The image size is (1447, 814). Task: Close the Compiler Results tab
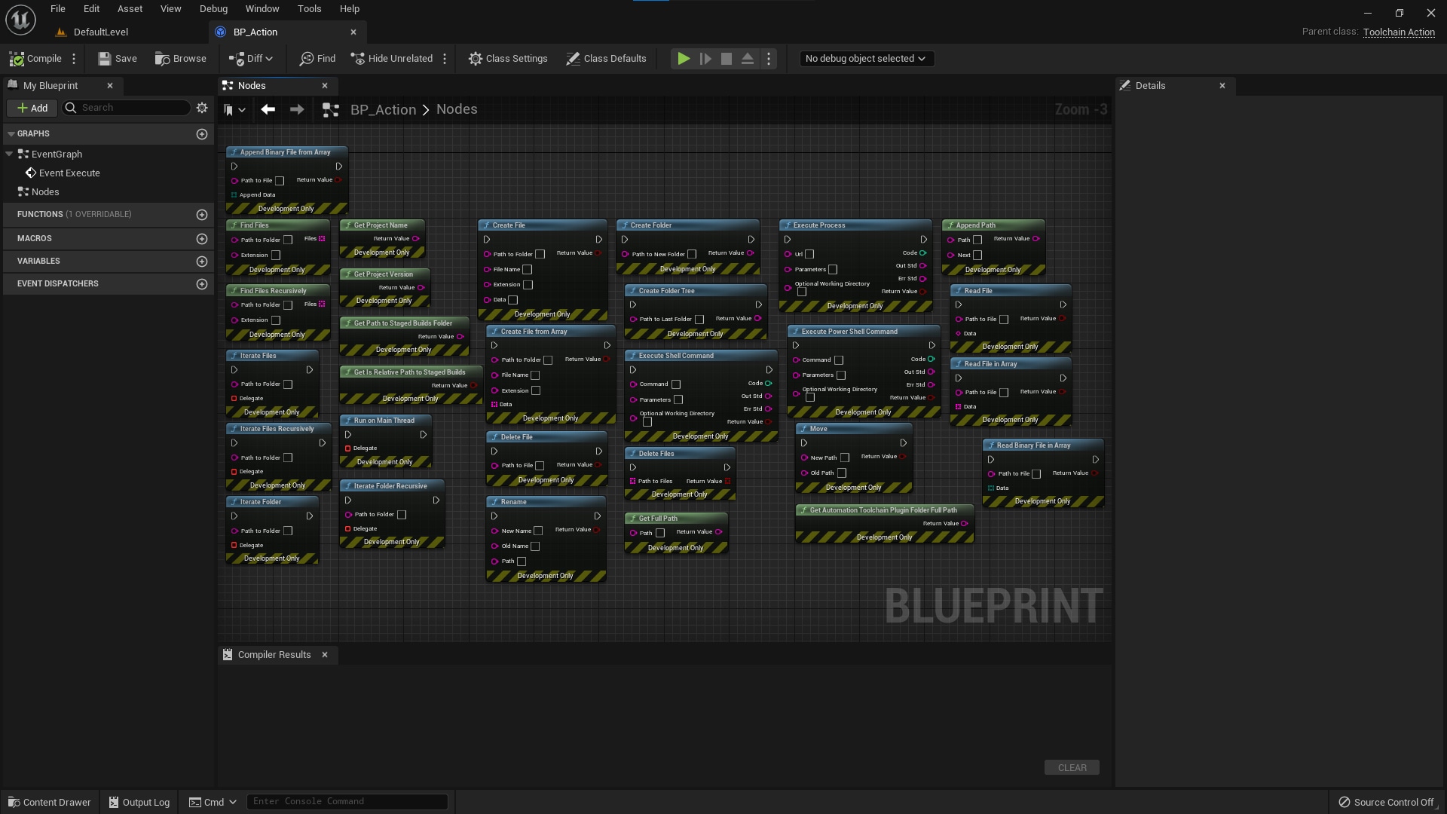325,655
